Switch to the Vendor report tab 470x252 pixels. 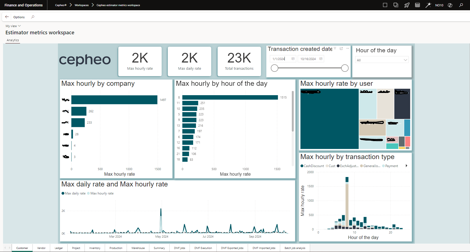click(x=41, y=248)
